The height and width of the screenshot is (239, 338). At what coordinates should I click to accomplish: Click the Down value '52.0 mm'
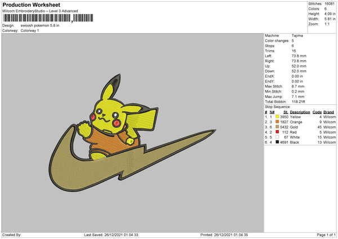pyautogui.click(x=299, y=71)
